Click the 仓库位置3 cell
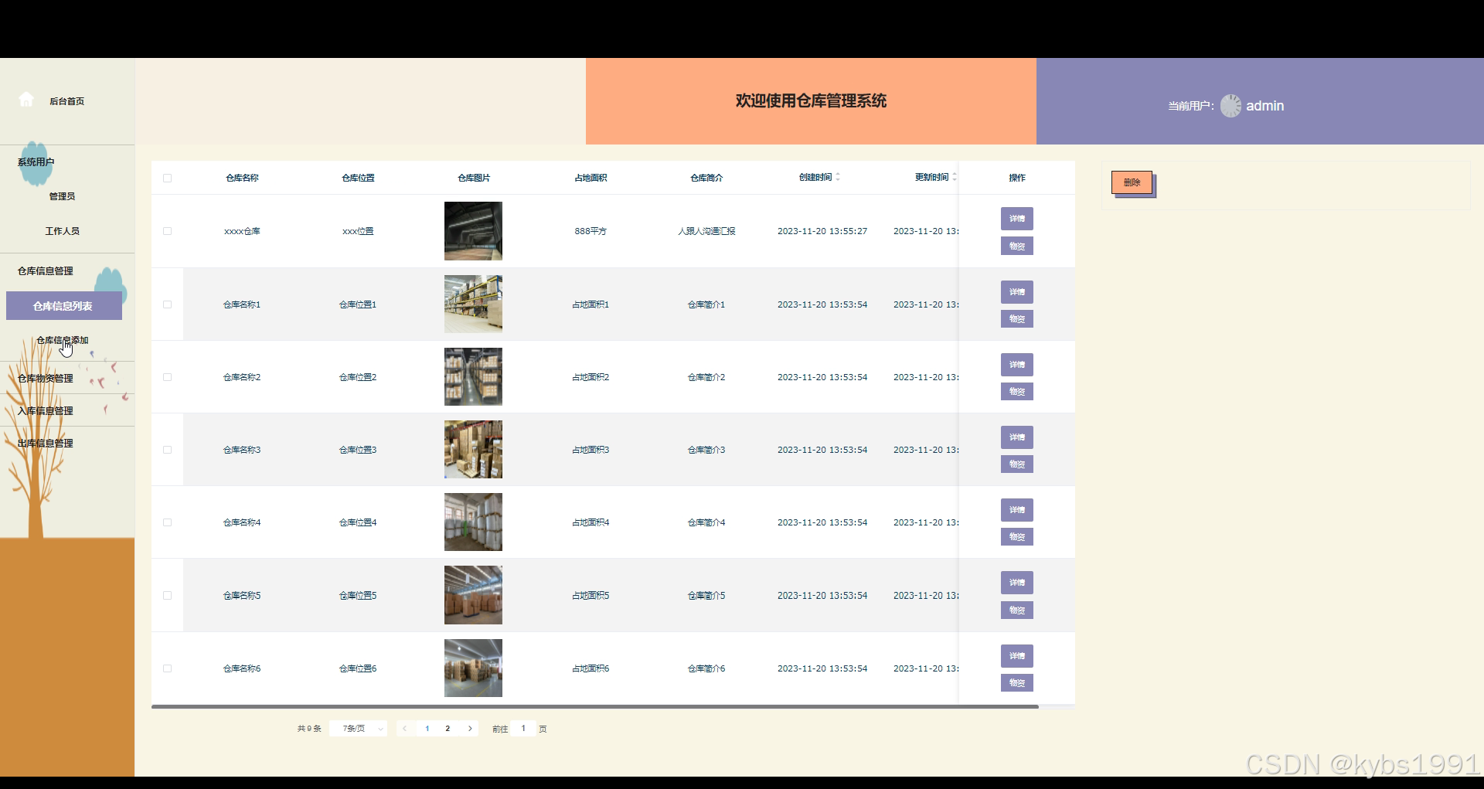The height and width of the screenshot is (789, 1484). pyautogui.click(x=358, y=450)
